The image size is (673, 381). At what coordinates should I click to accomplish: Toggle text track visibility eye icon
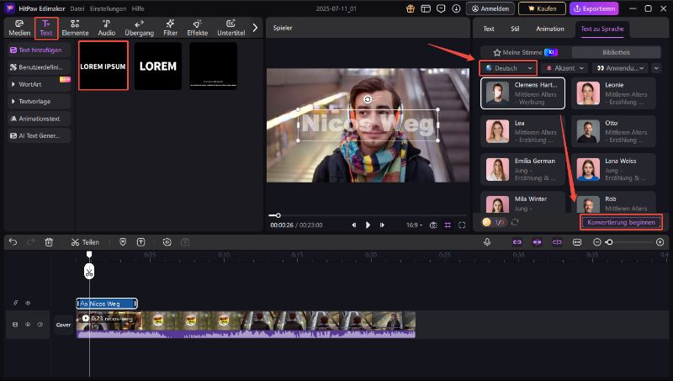coord(28,303)
